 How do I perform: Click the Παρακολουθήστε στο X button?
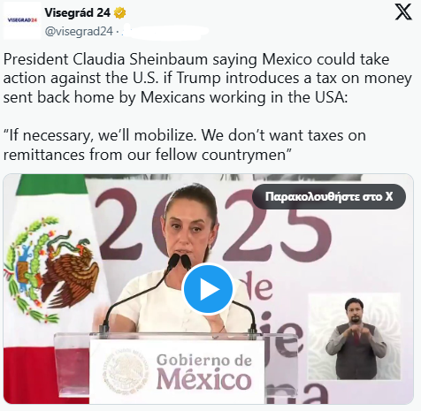pyautogui.click(x=329, y=196)
